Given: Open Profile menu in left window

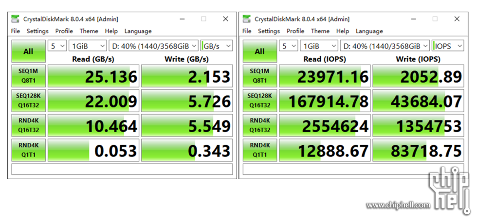Looking at the screenshot, I should pos(64,31).
